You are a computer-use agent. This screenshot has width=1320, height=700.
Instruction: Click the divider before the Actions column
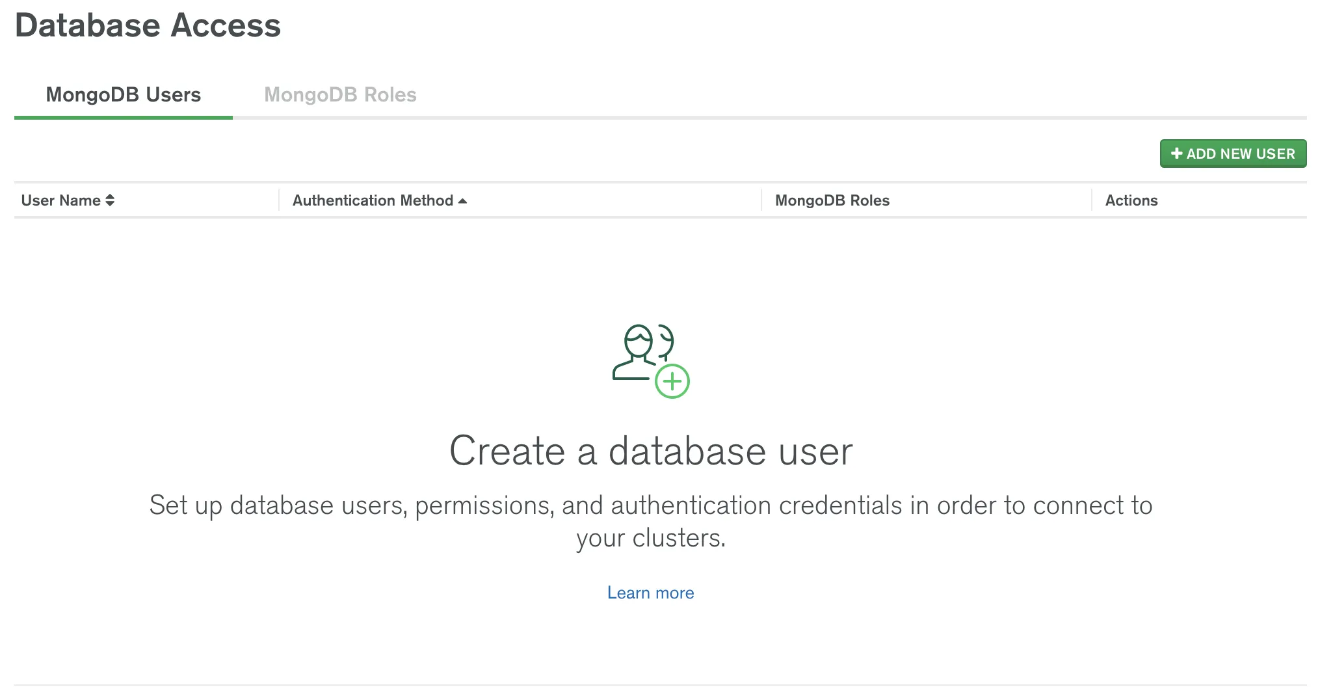click(1091, 200)
